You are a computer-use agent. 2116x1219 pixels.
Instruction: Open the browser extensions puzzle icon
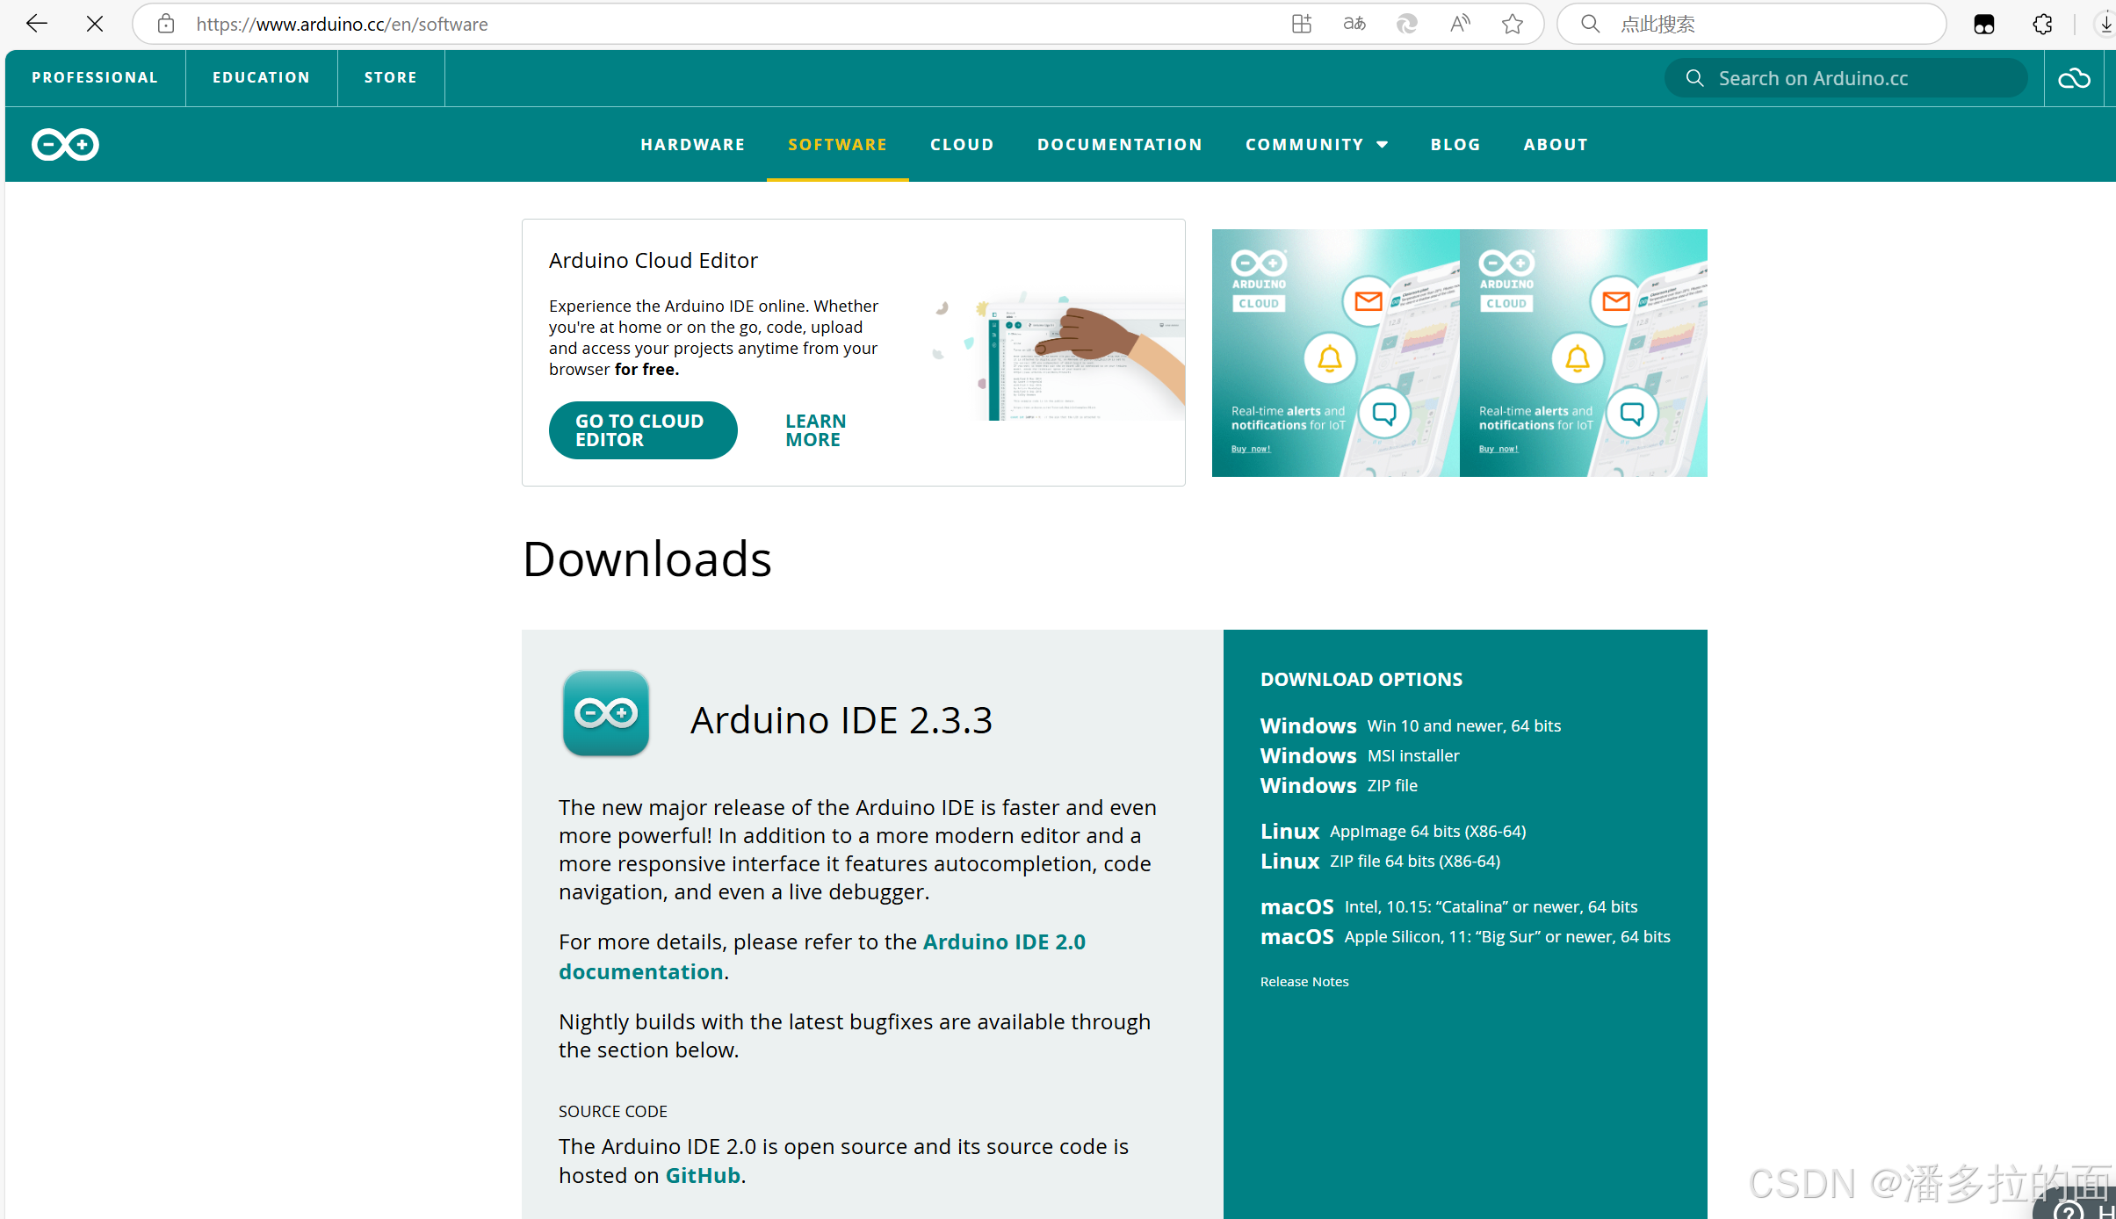click(2042, 24)
